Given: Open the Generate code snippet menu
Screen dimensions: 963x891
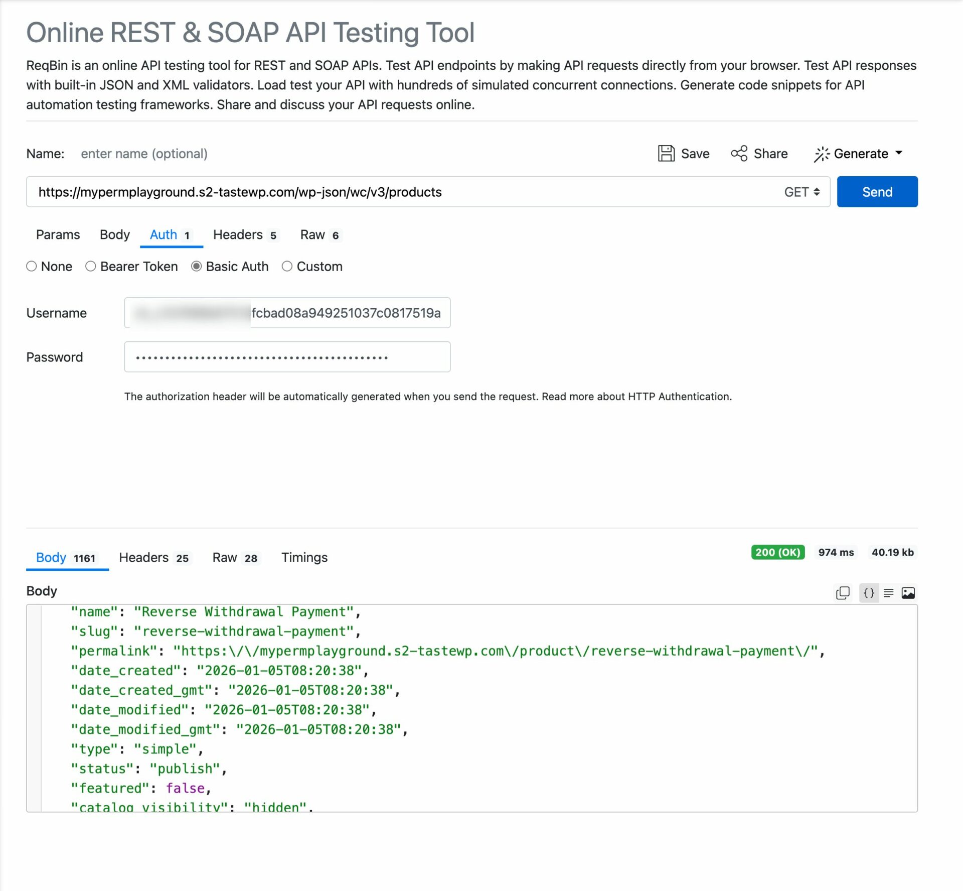Looking at the screenshot, I should coord(857,154).
